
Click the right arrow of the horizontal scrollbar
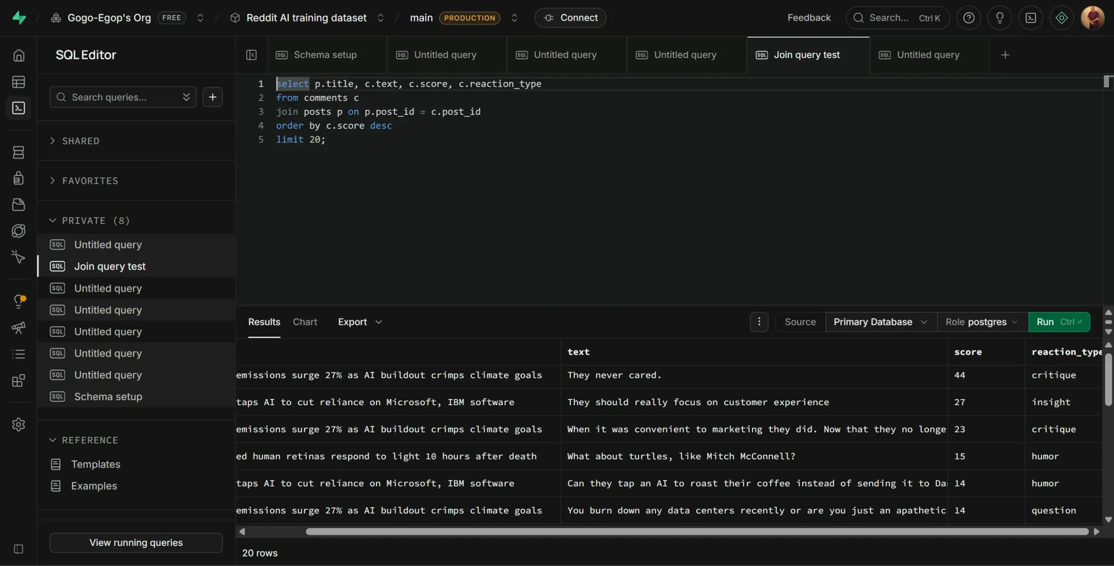click(1096, 531)
